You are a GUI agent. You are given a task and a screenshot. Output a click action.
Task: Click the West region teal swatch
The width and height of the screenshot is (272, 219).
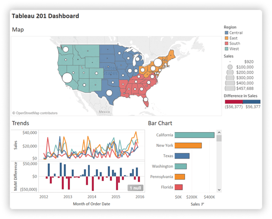227,49
